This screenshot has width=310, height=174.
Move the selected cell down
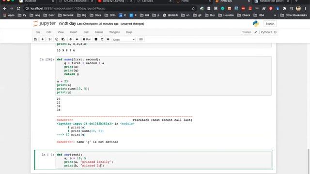pos(77,39)
